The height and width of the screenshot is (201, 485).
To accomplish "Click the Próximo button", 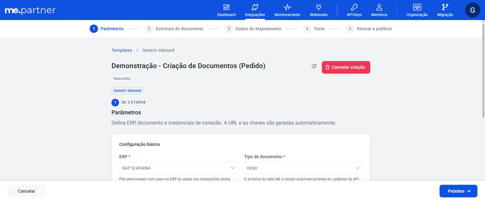I will coord(458,191).
